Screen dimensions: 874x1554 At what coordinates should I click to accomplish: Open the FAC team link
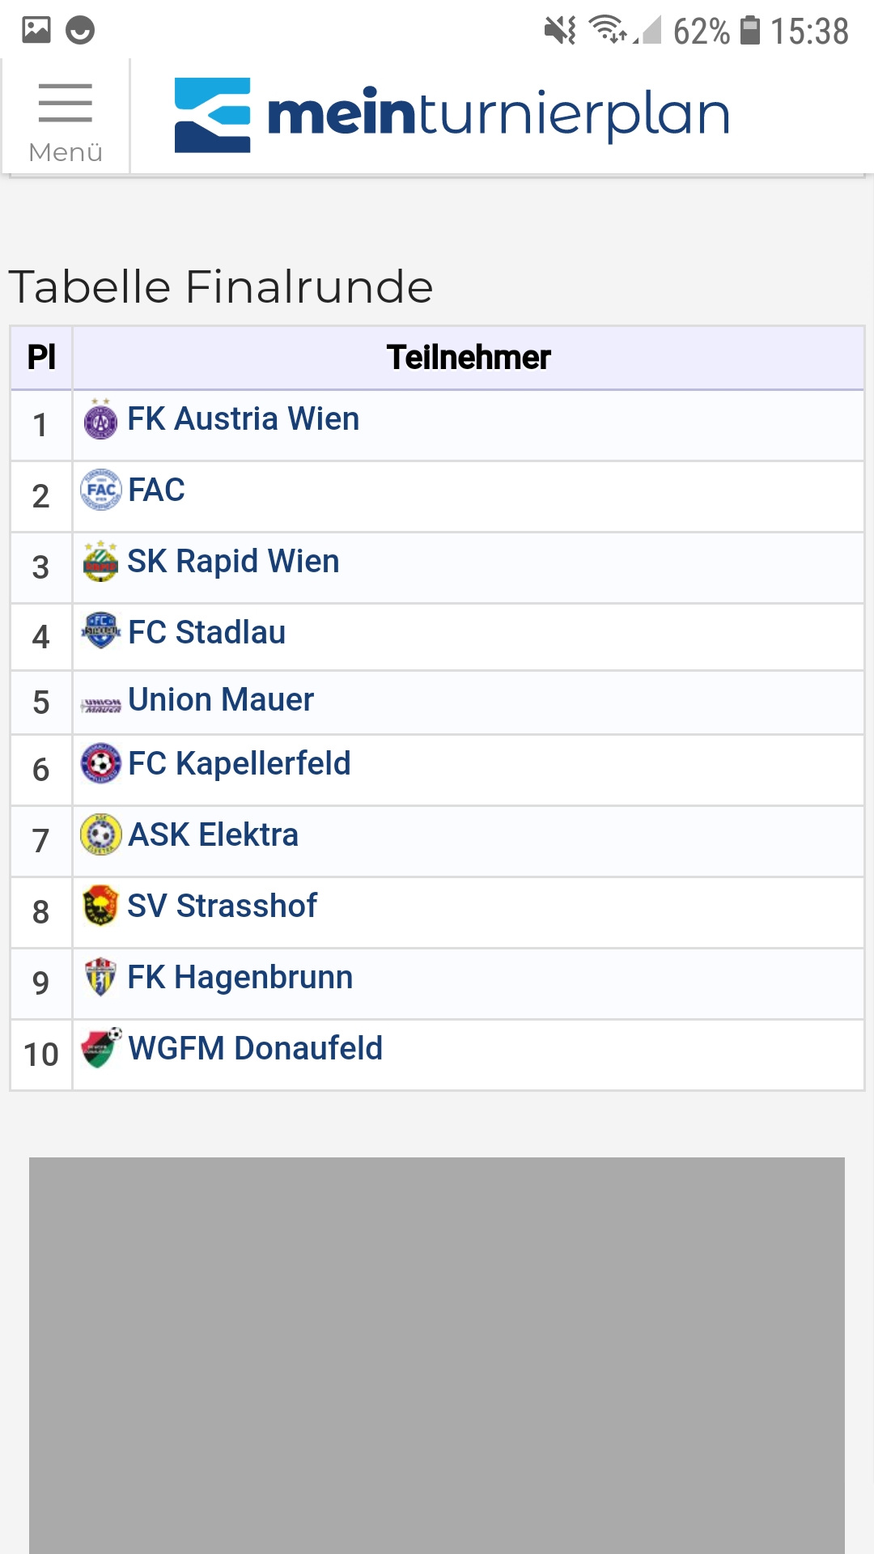[156, 490]
